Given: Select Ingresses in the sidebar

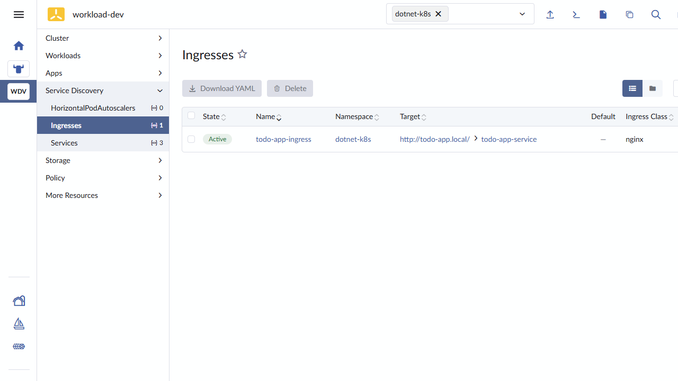Looking at the screenshot, I should pyautogui.click(x=103, y=125).
